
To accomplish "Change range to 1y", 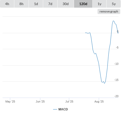I will click(100, 4).
